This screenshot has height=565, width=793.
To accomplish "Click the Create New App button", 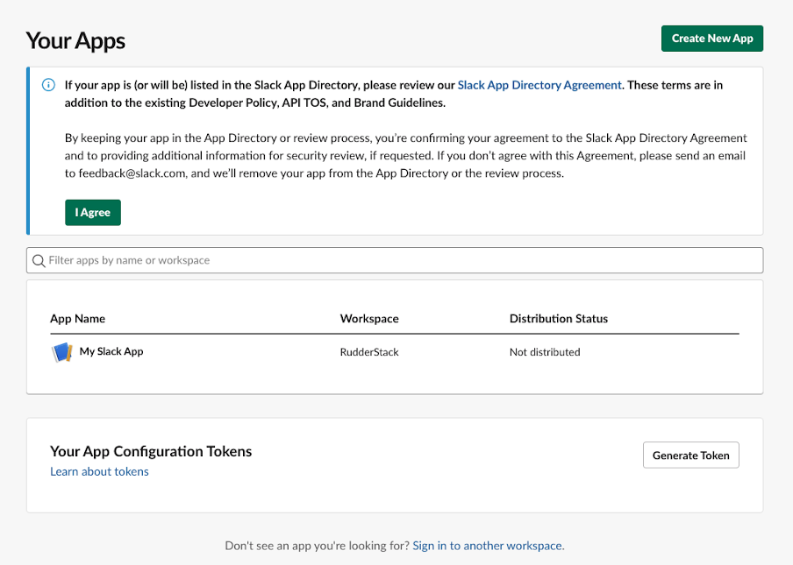I will click(x=711, y=39).
